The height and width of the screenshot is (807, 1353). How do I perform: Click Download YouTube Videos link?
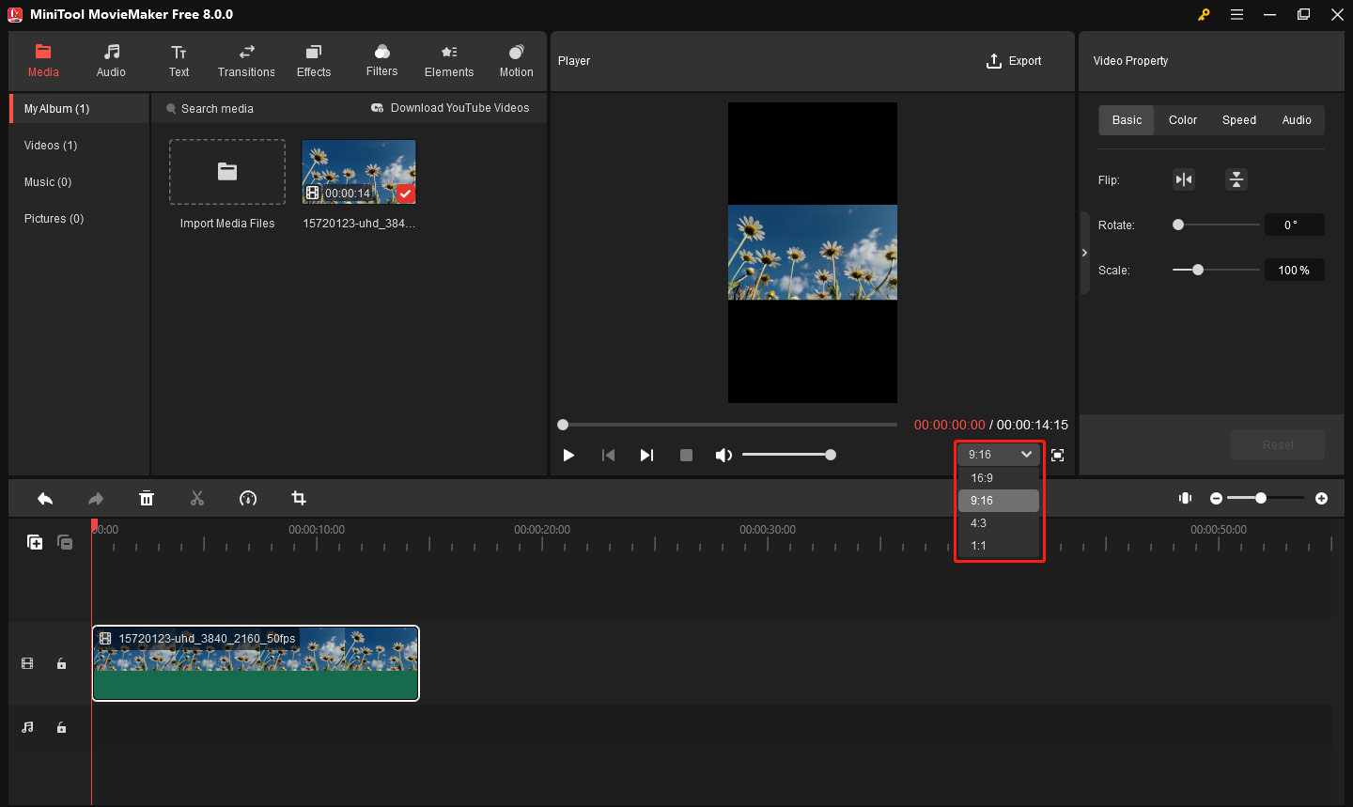click(450, 108)
